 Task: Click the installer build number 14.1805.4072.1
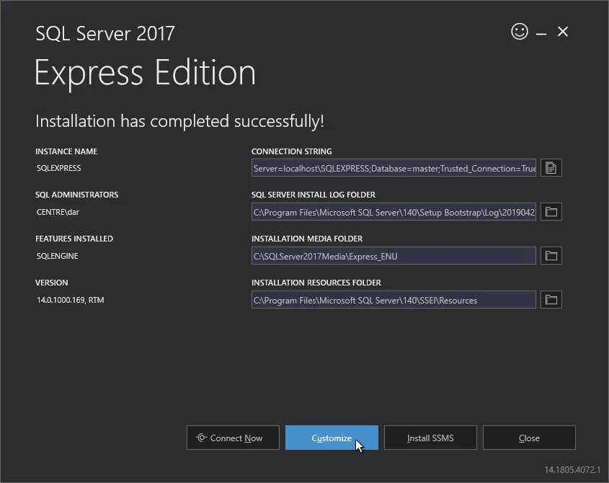coord(572,469)
